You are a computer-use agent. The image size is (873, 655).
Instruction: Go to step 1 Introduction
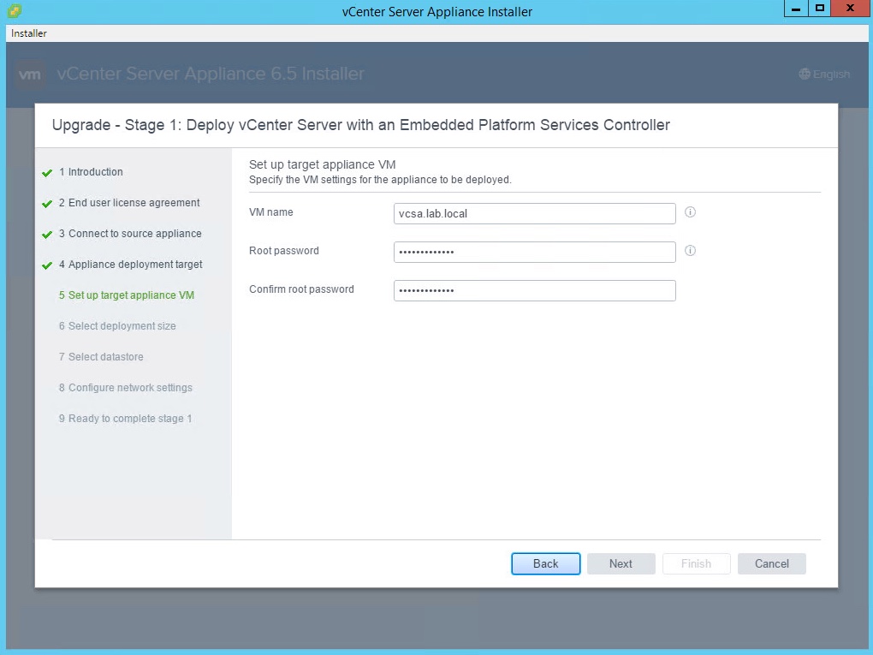click(95, 172)
